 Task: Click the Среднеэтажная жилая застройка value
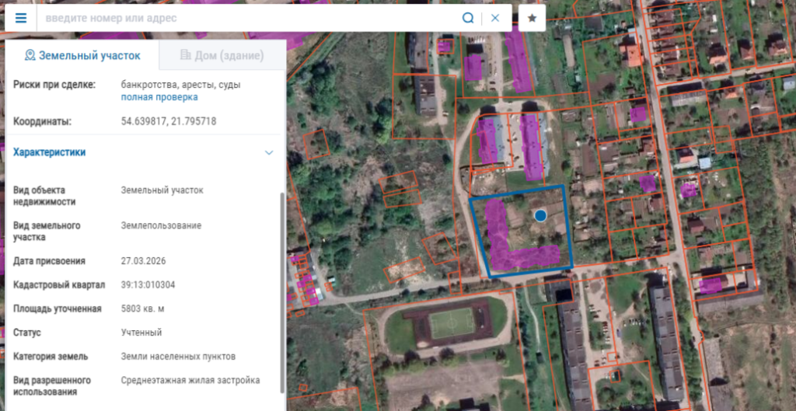(x=190, y=380)
